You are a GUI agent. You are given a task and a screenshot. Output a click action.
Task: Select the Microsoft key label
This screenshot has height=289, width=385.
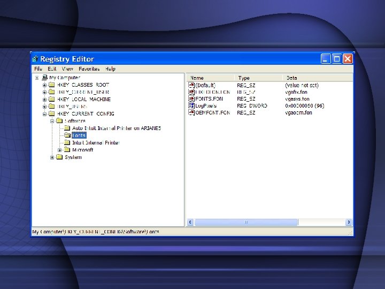coord(82,150)
